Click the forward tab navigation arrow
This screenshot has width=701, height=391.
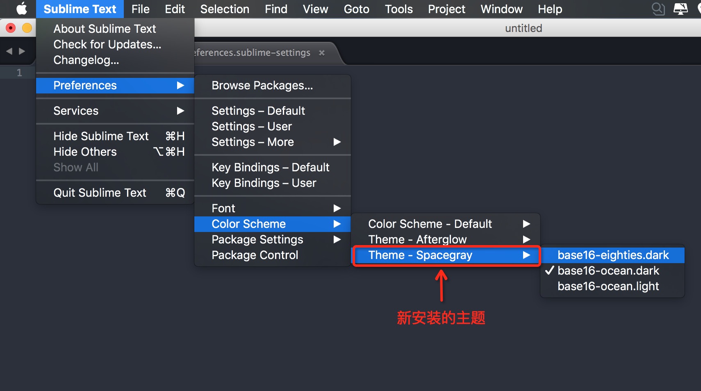tap(22, 51)
